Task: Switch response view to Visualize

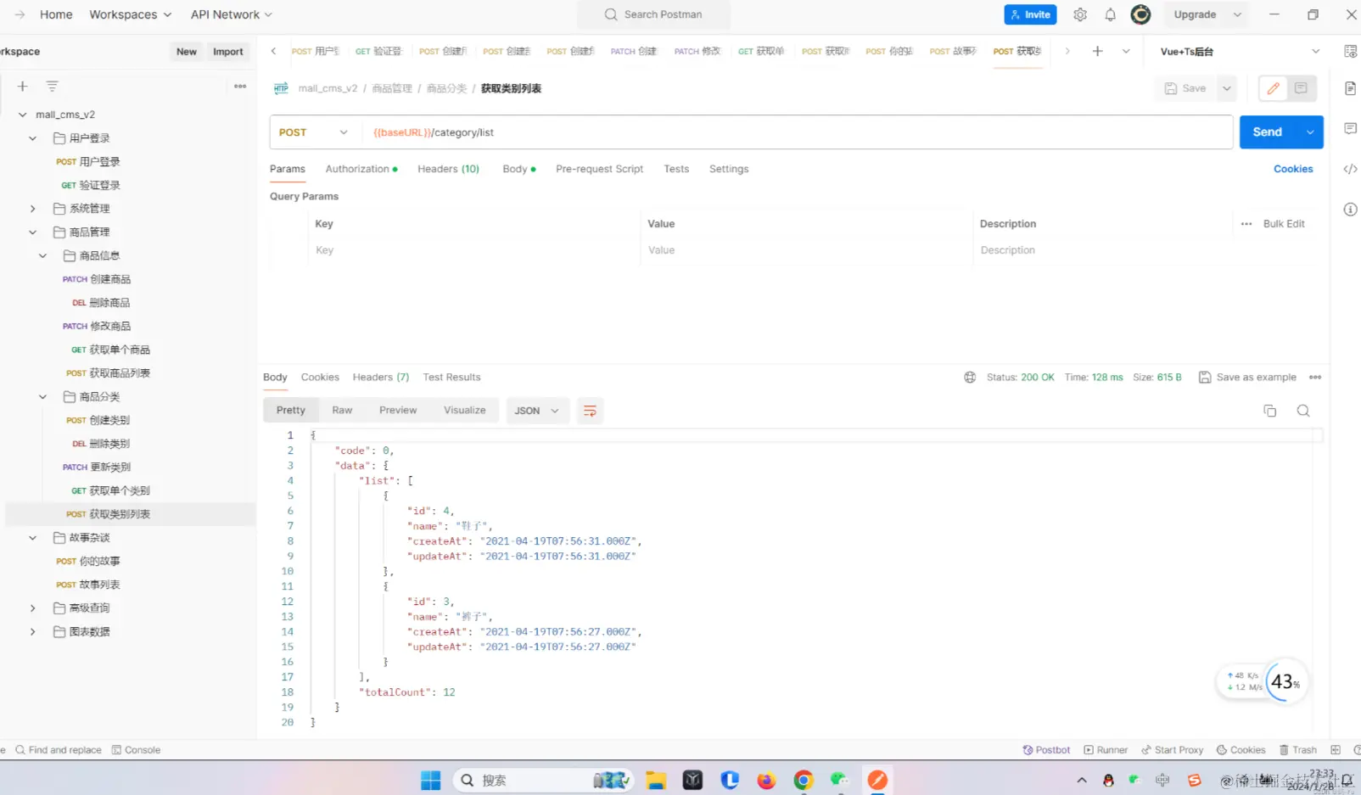Action: (x=464, y=411)
